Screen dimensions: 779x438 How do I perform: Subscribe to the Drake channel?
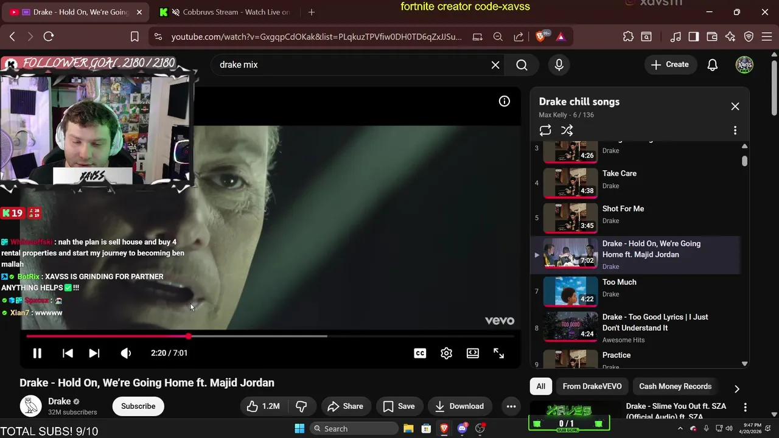[x=138, y=406]
